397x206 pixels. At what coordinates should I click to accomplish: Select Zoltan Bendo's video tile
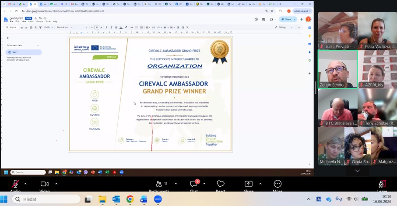[338, 69]
